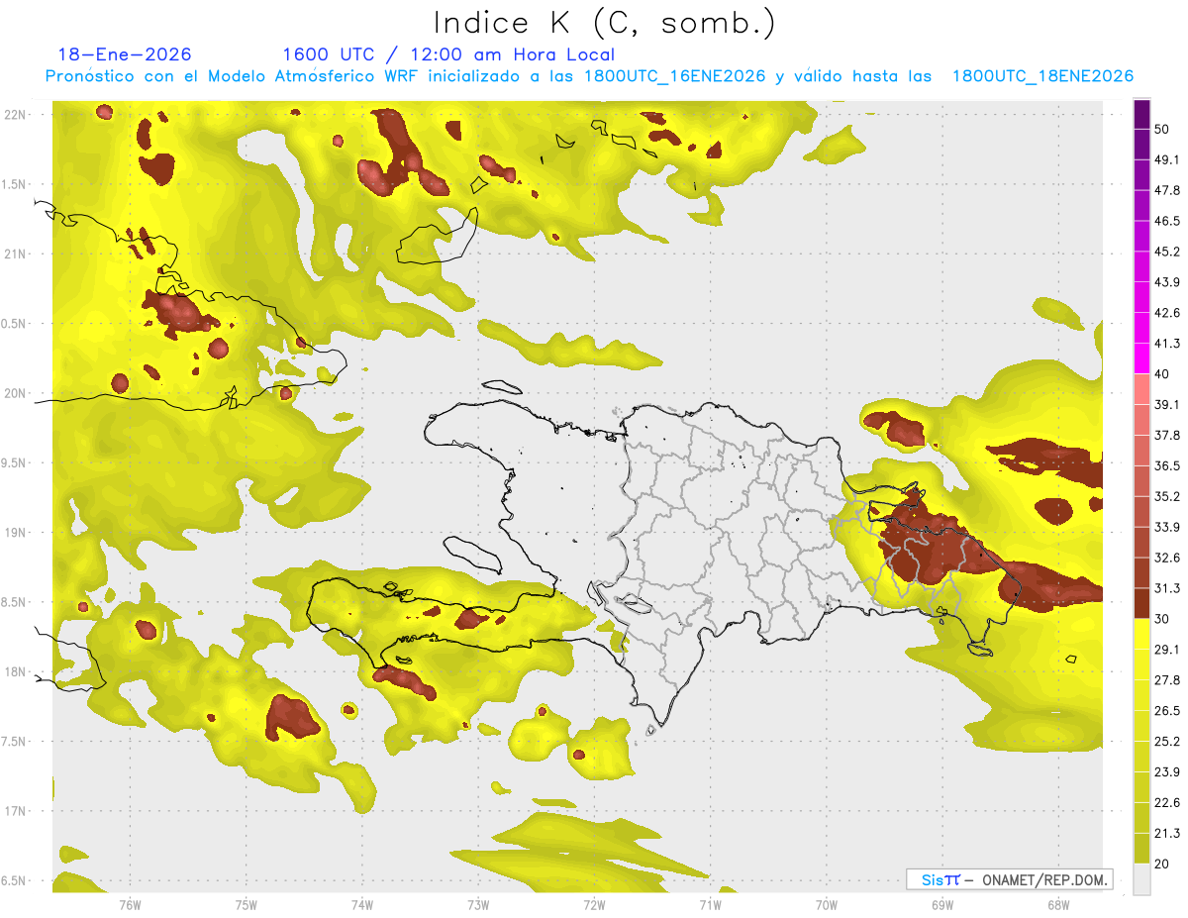Screen dimensions: 1188x918
Task: Select the longitude label "72W"
Action: click(594, 905)
